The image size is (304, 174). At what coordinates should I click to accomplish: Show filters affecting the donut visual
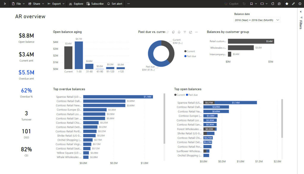click(x=185, y=32)
